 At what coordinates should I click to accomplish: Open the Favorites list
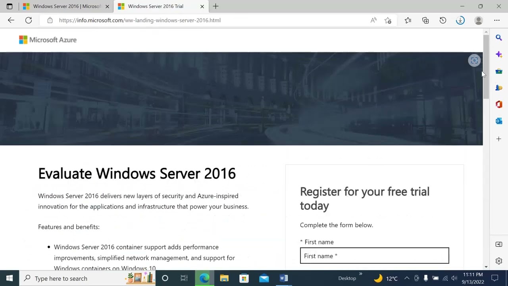[408, 20]
